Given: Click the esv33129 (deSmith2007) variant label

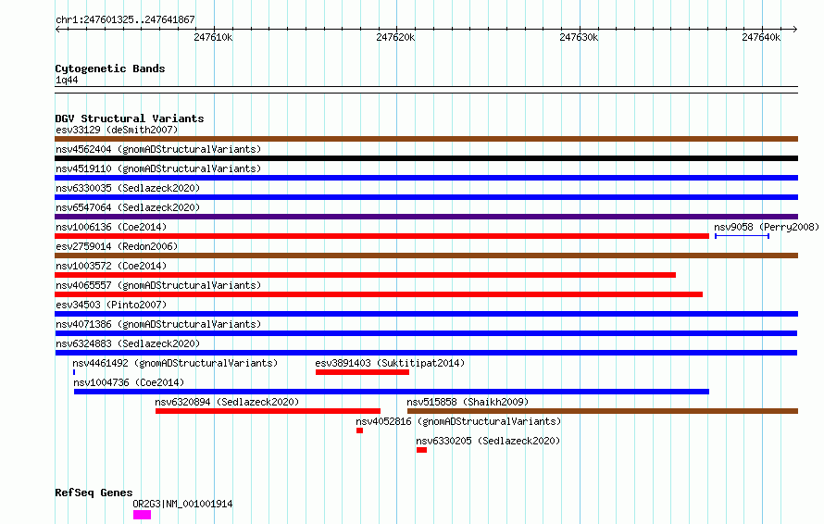Looking at the screenshot, I should (117, 130).
